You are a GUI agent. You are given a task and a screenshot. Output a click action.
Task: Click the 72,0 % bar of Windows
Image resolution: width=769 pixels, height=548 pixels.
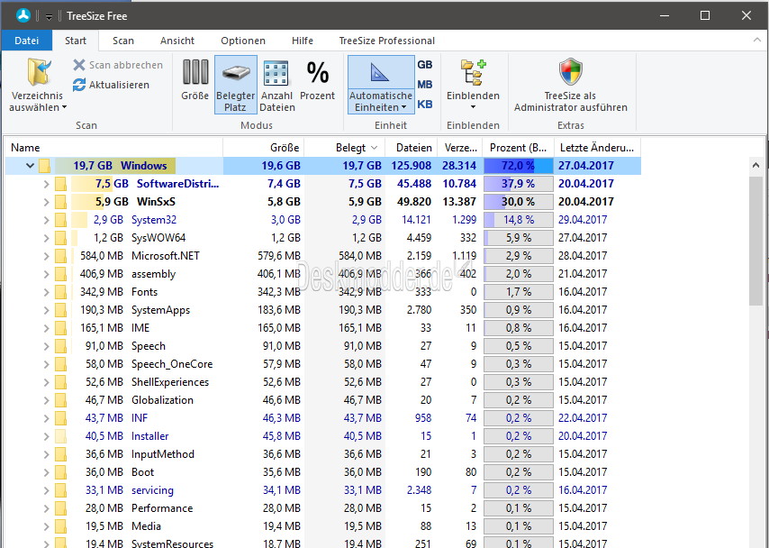[x=519, y=166]
